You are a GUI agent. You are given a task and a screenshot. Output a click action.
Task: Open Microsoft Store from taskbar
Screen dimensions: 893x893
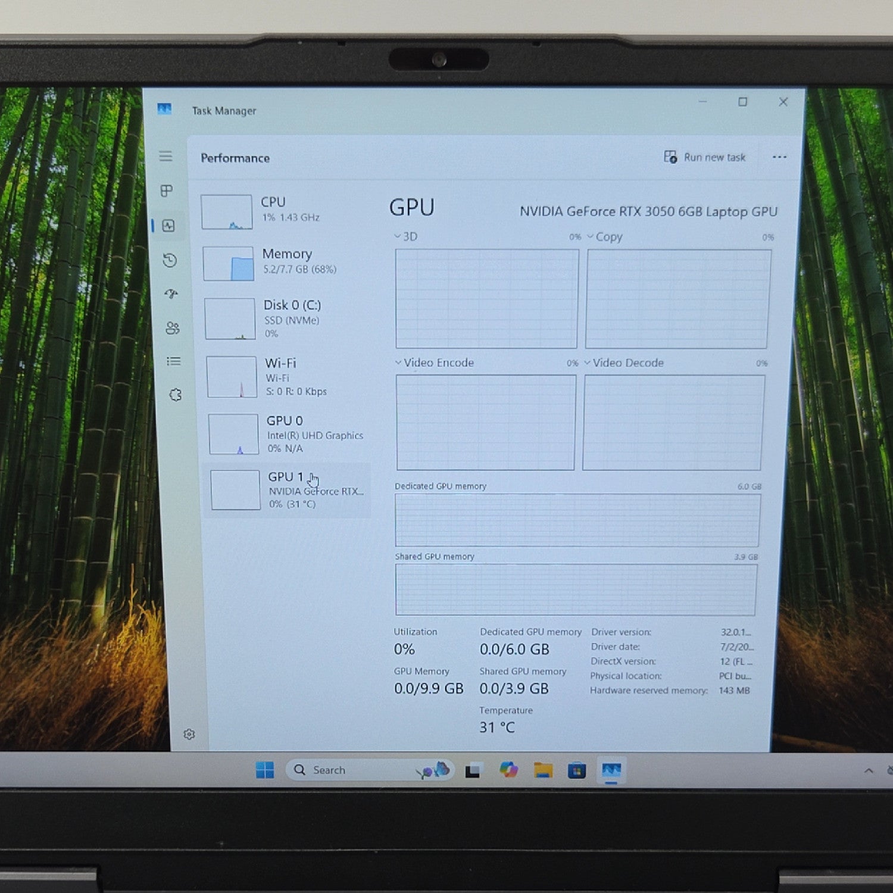click(576, 771)
